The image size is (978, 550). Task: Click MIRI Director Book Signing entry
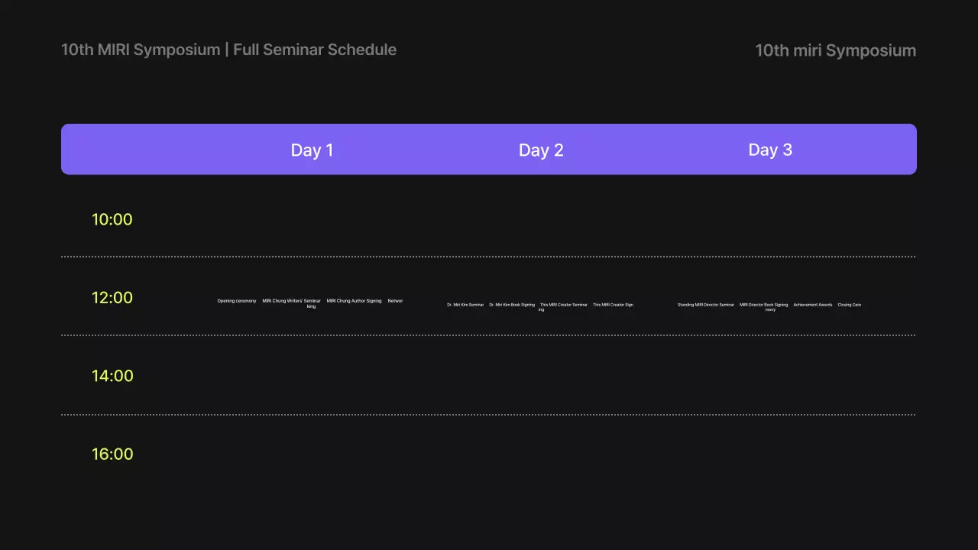coord(763,305)
